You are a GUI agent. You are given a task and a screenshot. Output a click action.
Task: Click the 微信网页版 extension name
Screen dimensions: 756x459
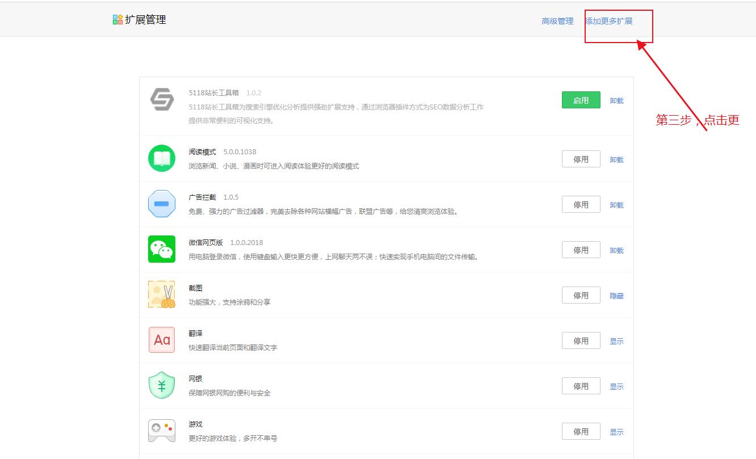coord(206,242)
